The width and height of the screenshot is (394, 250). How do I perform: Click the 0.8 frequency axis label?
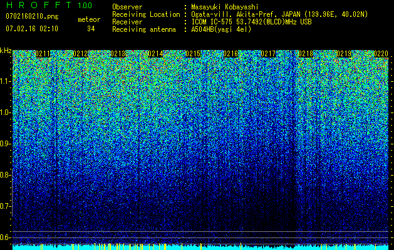tap(5, 175)
